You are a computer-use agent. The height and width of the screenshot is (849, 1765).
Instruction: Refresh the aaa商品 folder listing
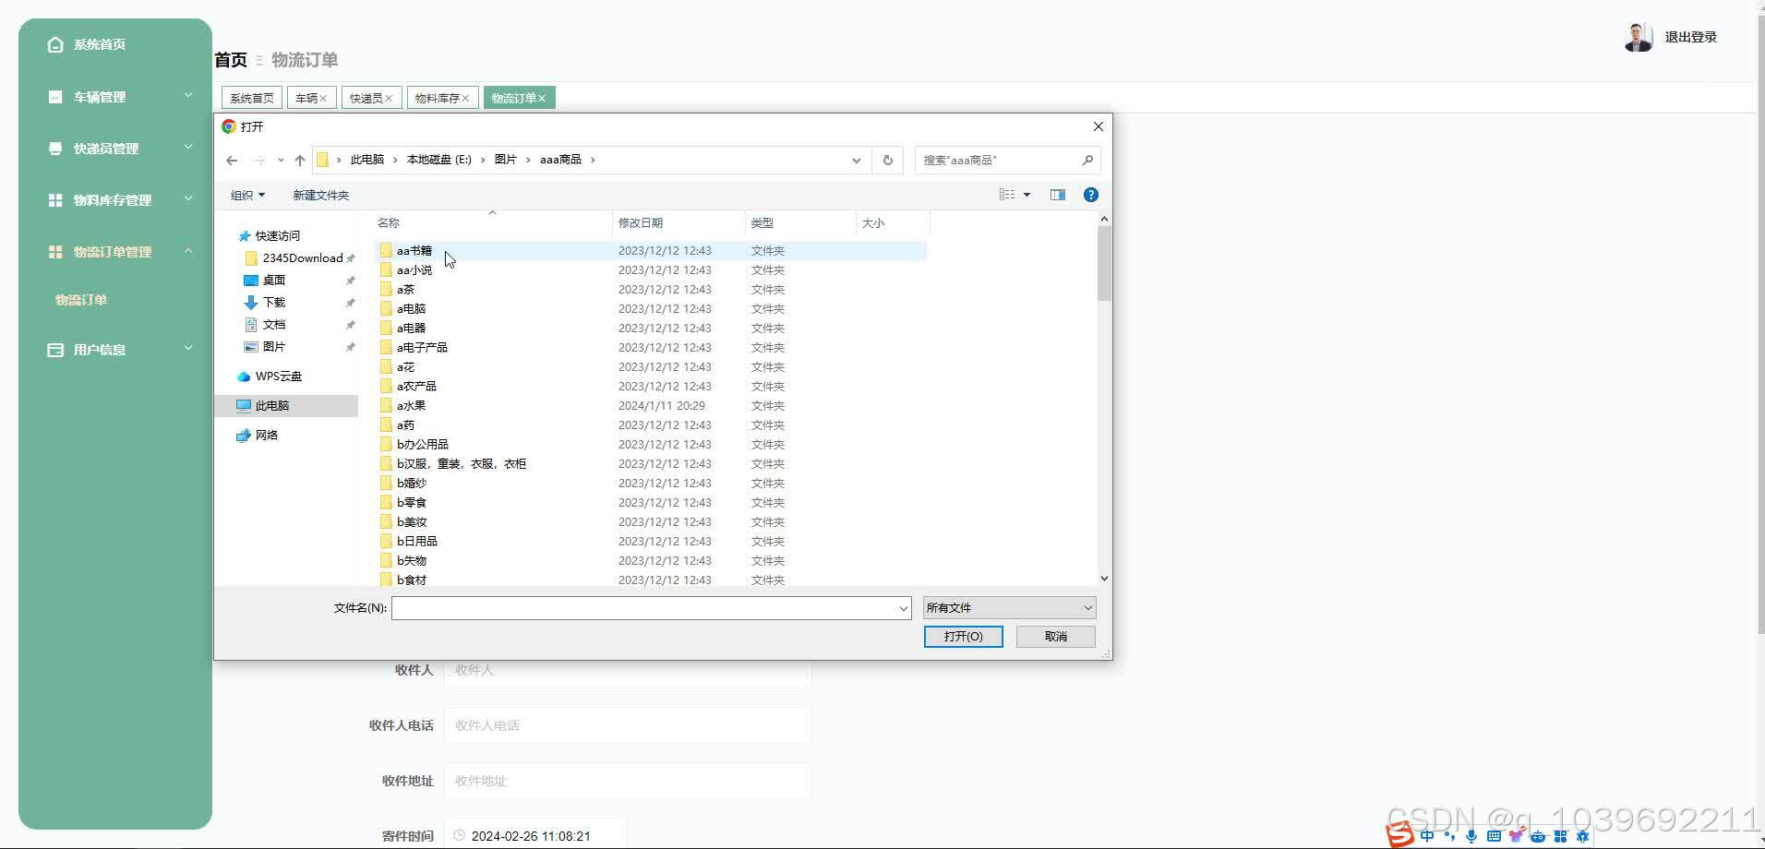click(x=887, y=160)
